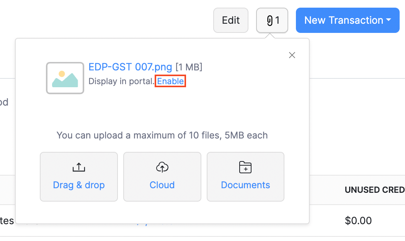Open the EDP-GST 007.png image thumbnail

tap(65, 78)
